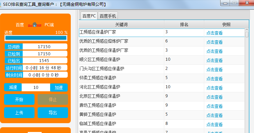Click the 已检测 value 17150
254x133 pixels.
[x=45, y=54]
